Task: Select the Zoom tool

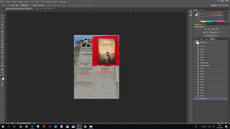Action: pyautogui.click(x=2, y=72)
